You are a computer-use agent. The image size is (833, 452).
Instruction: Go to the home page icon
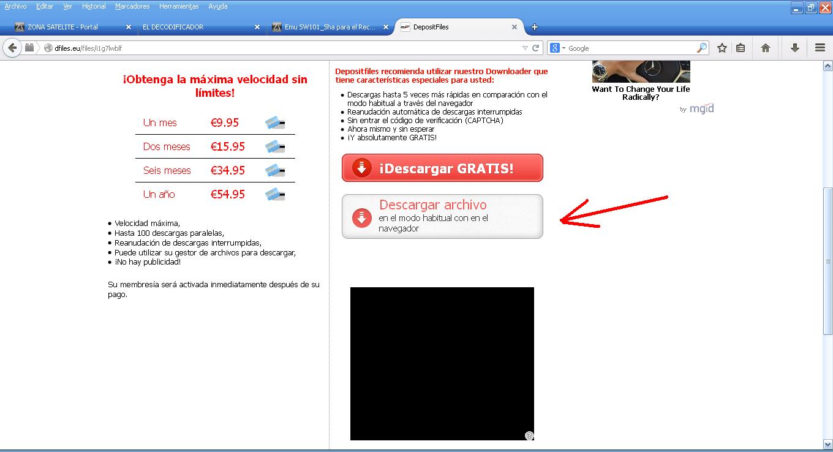click(766, 48)
